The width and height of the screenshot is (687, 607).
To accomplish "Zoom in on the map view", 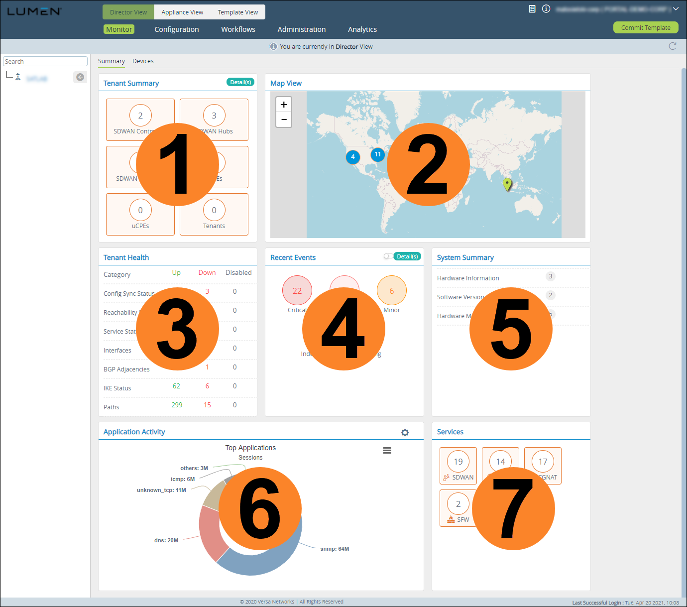I will (284, 105).
